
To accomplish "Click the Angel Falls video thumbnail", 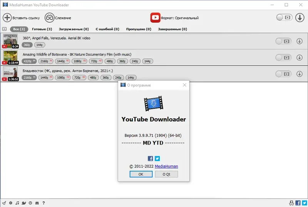I will point(10,41).
